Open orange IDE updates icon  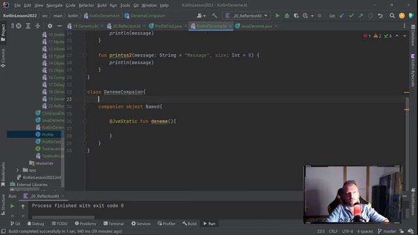(402, 16)
